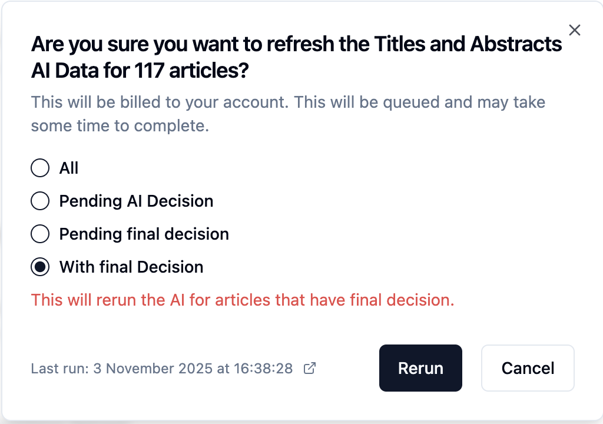603x424 pixels.
Task: Click the 'All' option label text
Action: tap(69, 168)
